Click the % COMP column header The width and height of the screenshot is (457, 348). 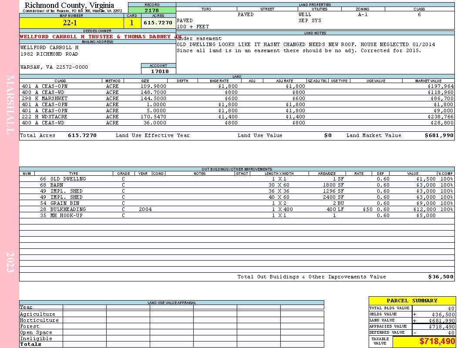tap(445, 174)
